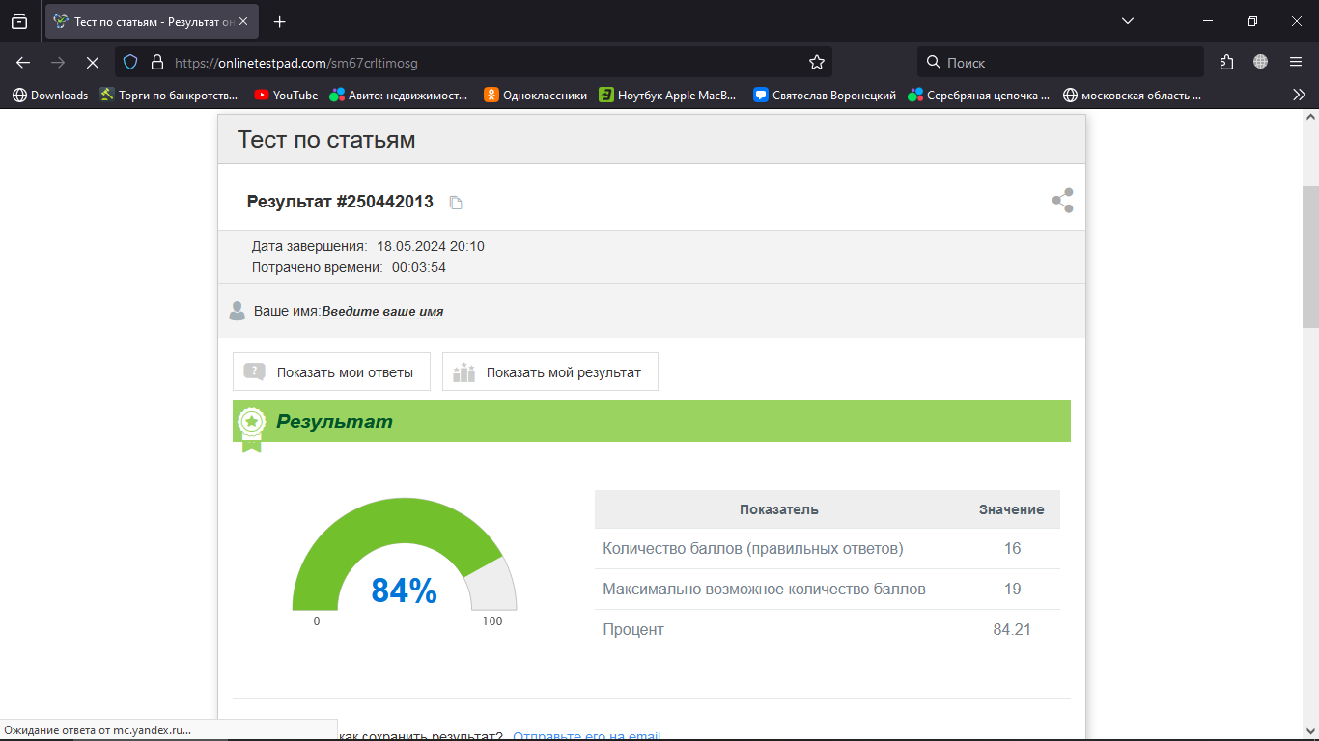Click Показать мой результат button

click(550, 371)
